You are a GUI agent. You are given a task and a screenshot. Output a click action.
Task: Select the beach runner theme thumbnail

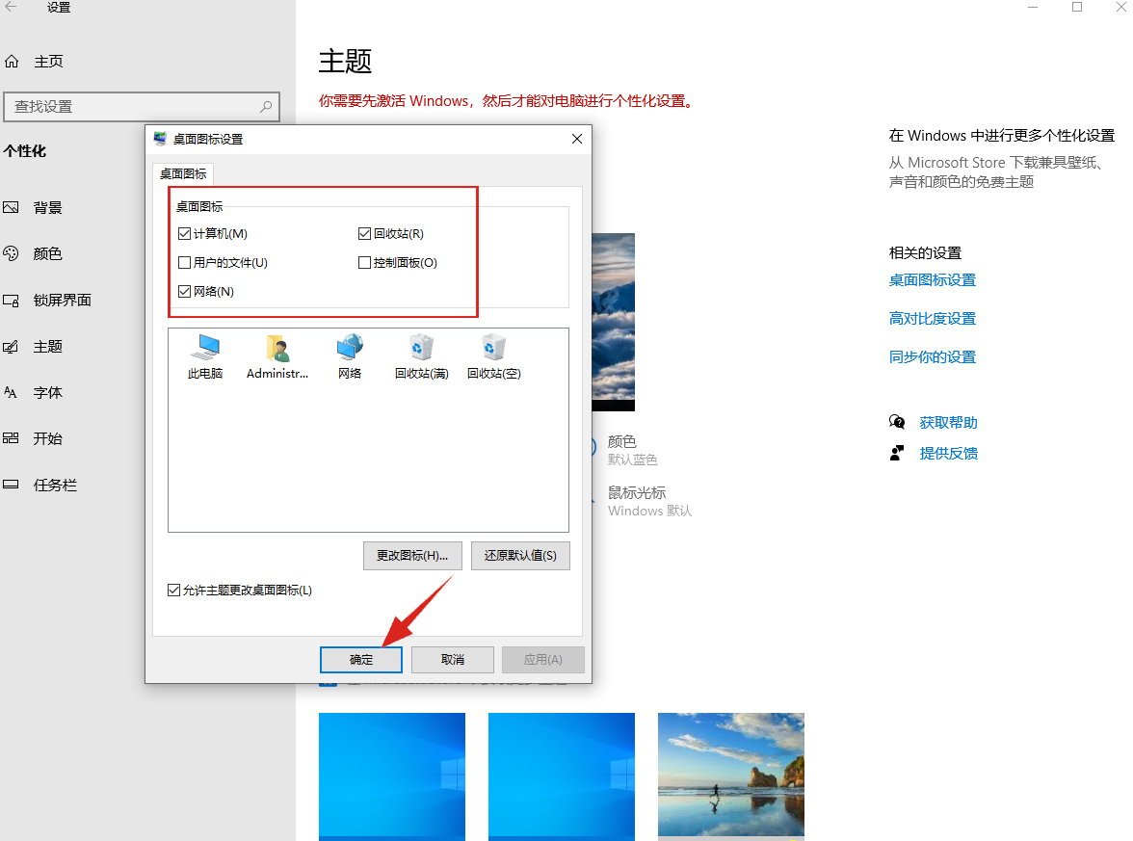[x=730, y=776]
